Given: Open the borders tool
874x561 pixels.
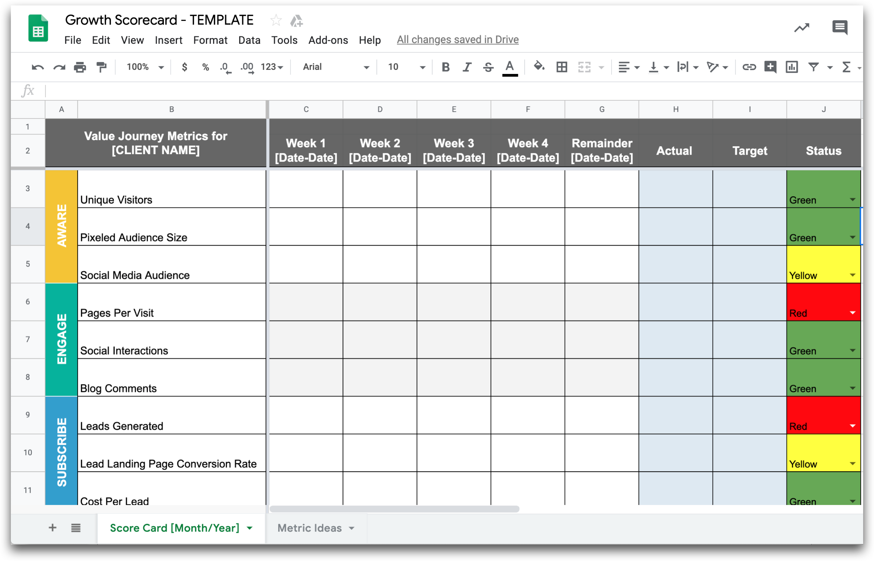Looking at the screenshot, I should 561,67.
